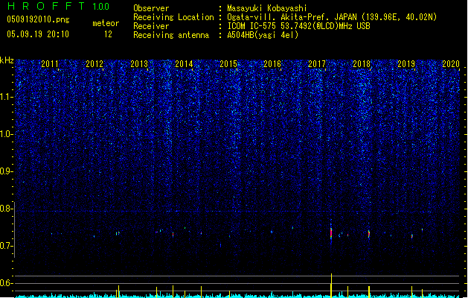
Task: Click the Observer label
Action: (151, 8)
